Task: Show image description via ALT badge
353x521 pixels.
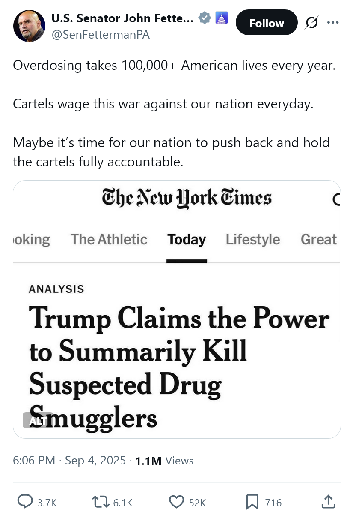Action: point(37,421)
